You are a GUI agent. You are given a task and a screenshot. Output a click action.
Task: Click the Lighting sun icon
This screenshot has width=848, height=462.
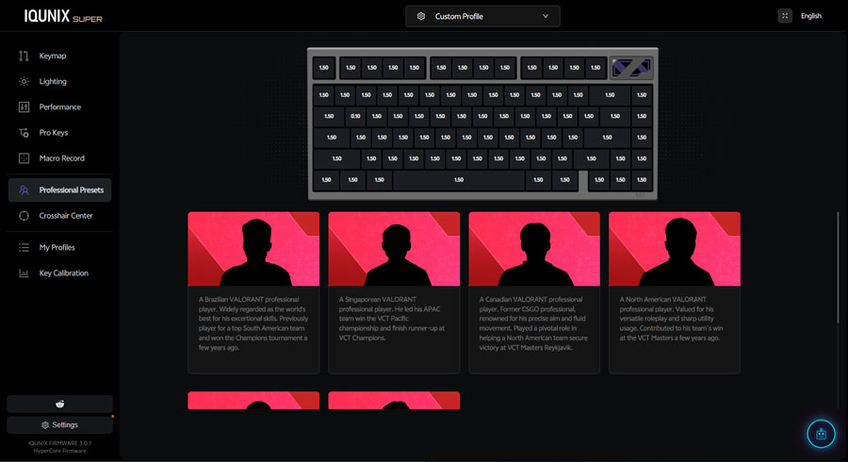click(24, 81)
